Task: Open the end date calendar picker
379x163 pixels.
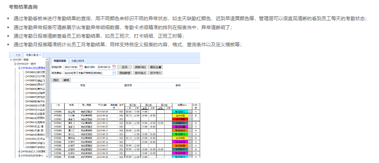Action: coord(114,67)
